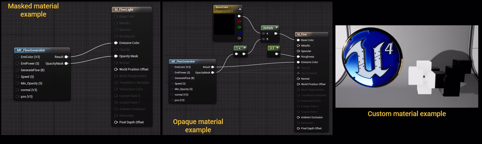
Task: Select the M_Flow node title
Action: click(x=302, y=34)
